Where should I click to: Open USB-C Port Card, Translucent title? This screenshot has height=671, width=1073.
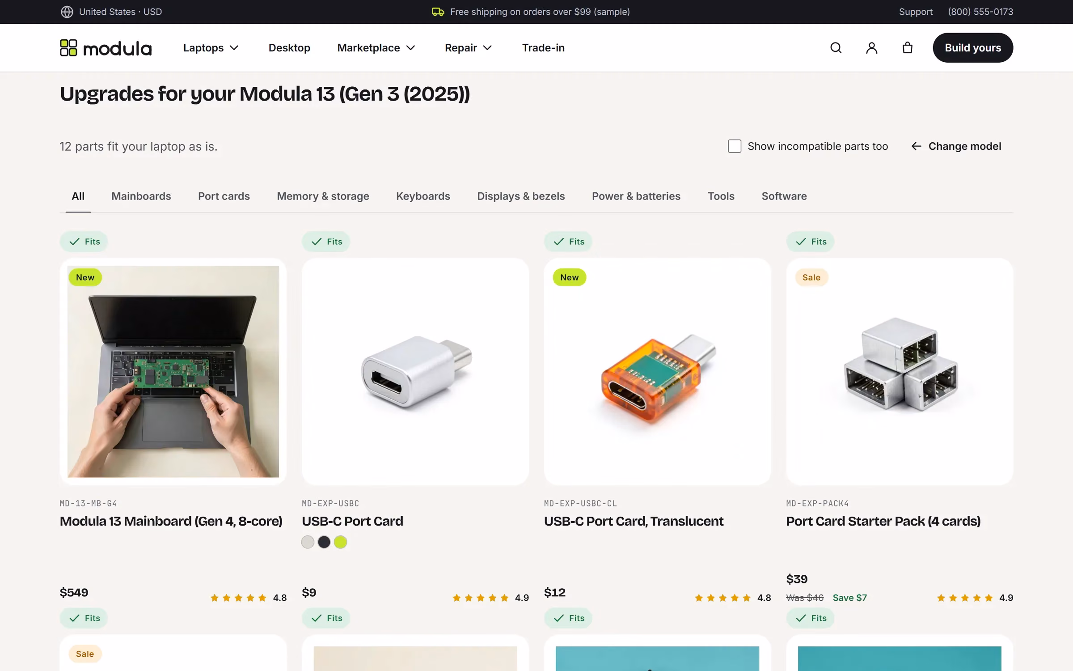[634, 521]
